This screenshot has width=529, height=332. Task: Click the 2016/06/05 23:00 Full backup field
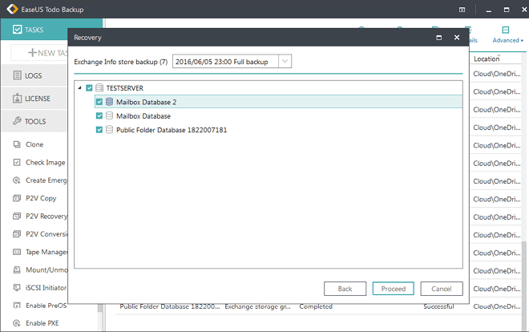pos(225,61)
